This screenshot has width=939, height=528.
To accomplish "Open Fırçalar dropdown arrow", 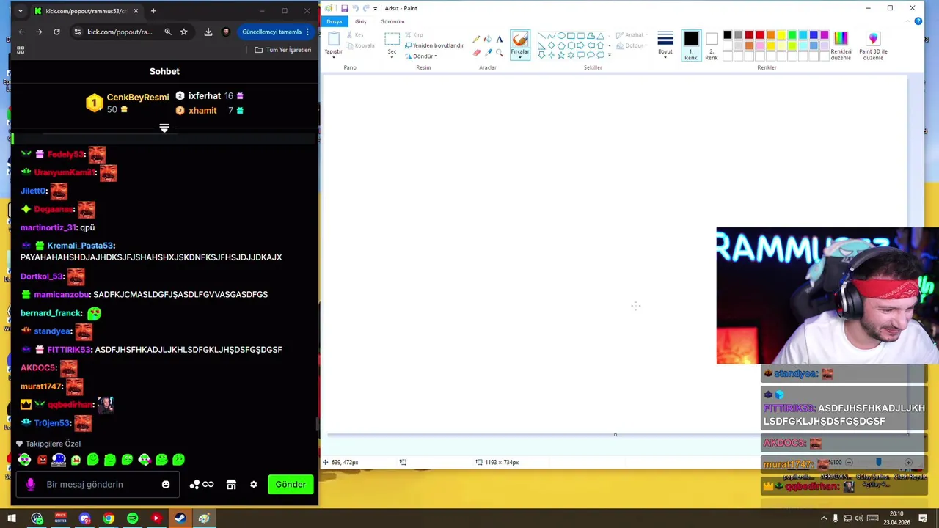I will (x=520, y=56).
